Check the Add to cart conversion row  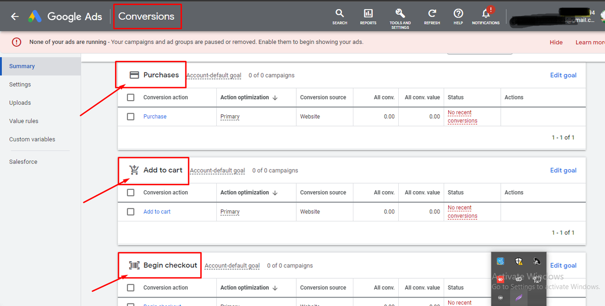131,211
